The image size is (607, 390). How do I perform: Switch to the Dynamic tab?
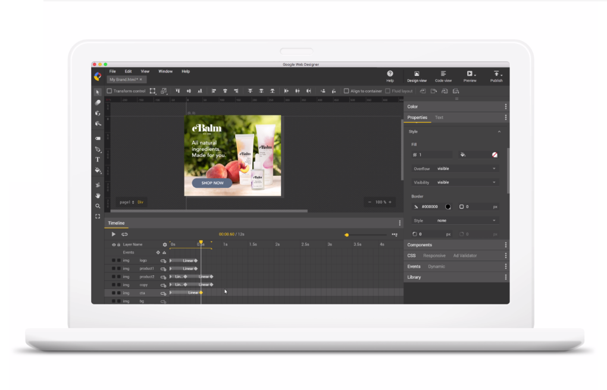click(436, 266)
